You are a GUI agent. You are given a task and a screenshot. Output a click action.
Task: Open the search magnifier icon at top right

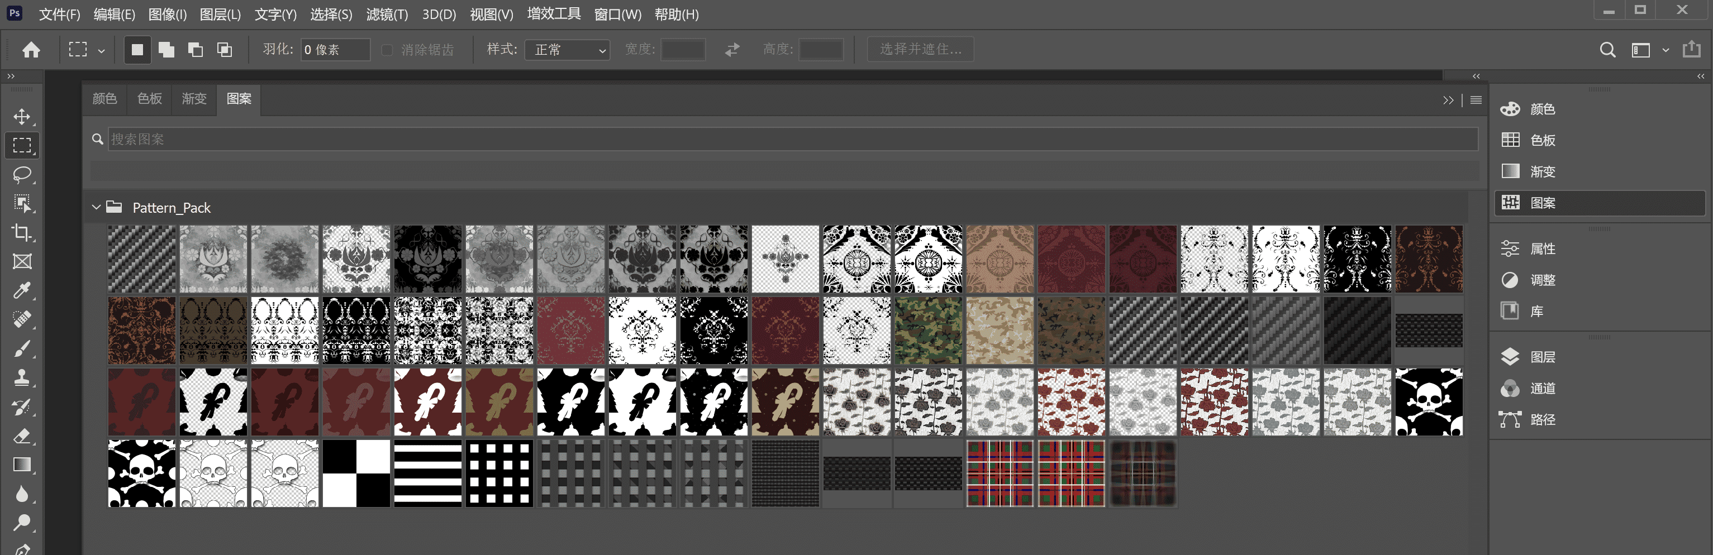(x=1607, y=50)
